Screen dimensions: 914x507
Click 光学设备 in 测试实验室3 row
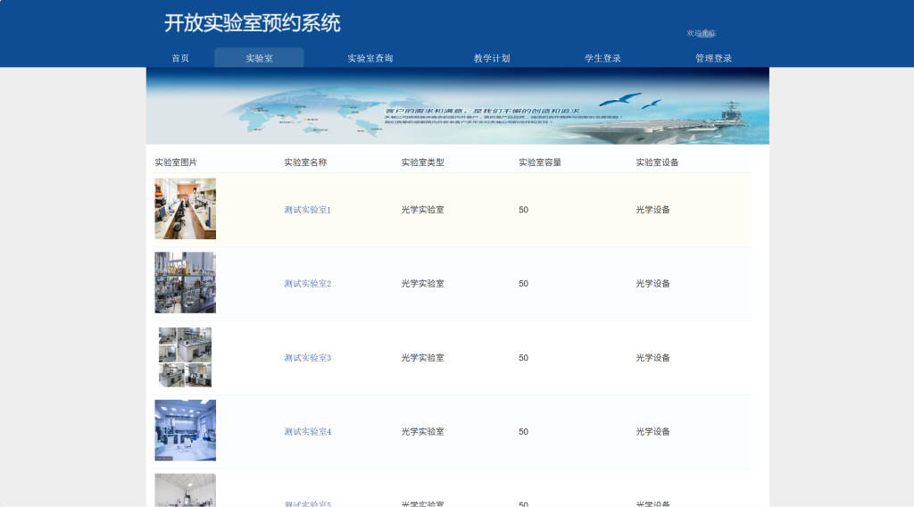(x=652, y=358)
